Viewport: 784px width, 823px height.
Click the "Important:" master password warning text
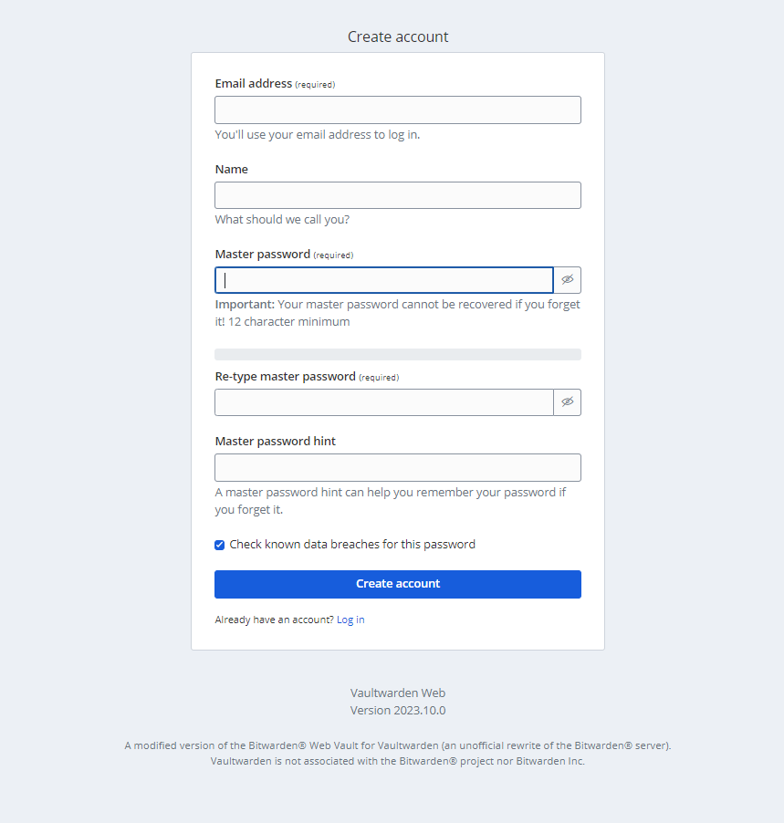point(245,305)
